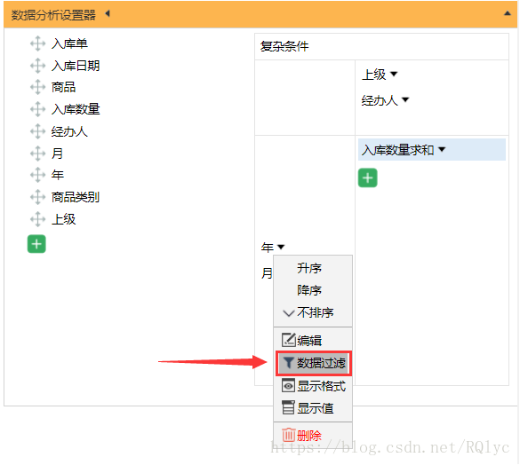Click the 入库日期 field label

point(76,66)
